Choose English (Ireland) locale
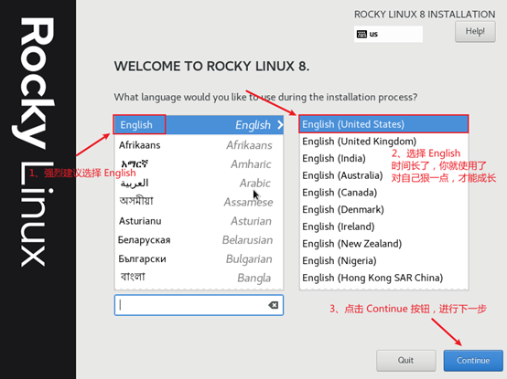This screenshot has height=379, width=507. (x=383, y=226)
